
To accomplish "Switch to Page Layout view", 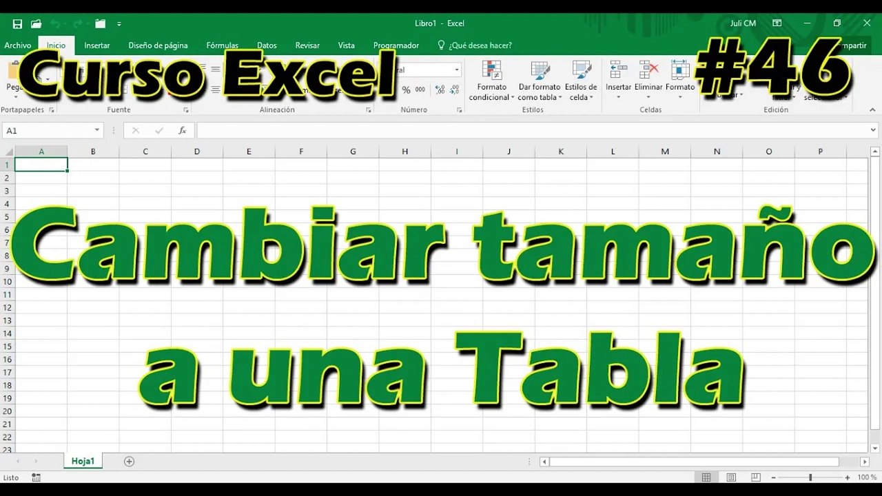I will tap(731, 477).
